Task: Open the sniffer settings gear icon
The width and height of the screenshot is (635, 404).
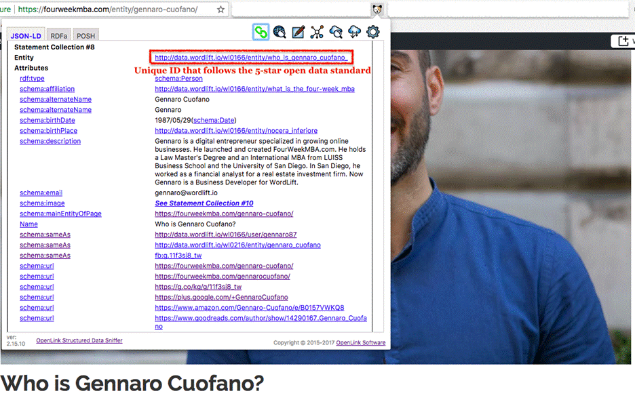Action: click(372, 32)
